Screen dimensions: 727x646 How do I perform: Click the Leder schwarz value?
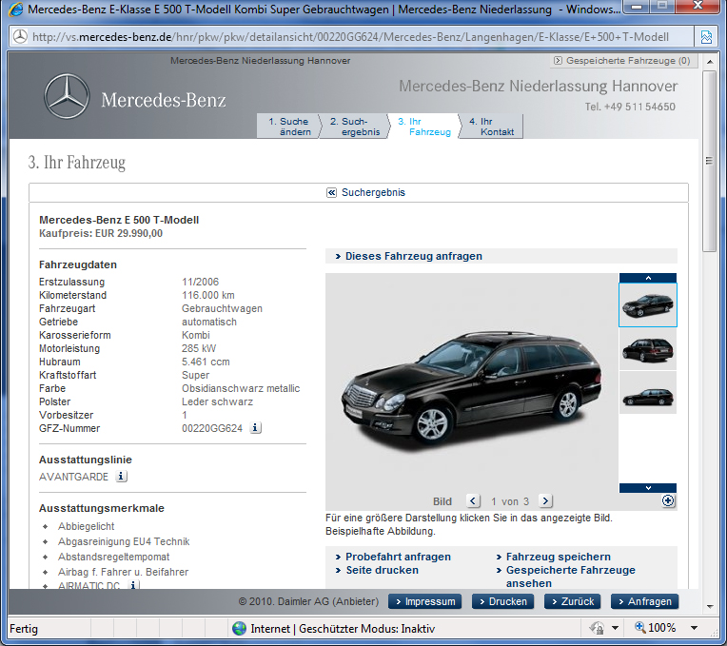click(217, 401)
